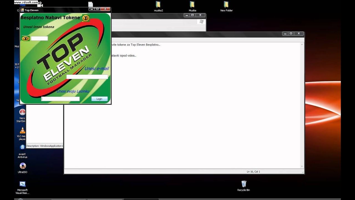Viewport: 355px width, 200px height.
Task: Close the Top Eleven window
Action: click(105, 9)
